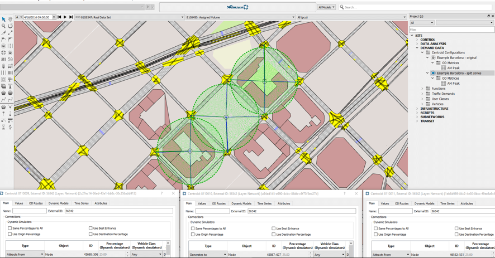Open AM Peak matrix under original configuration

click(453, 68)
